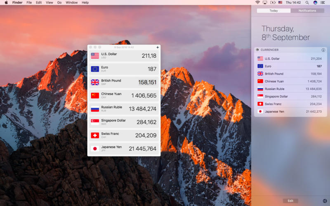Click the Euro amount field showing 187
Viewport: 330px width, 206px height.
(x=152, y=69)
